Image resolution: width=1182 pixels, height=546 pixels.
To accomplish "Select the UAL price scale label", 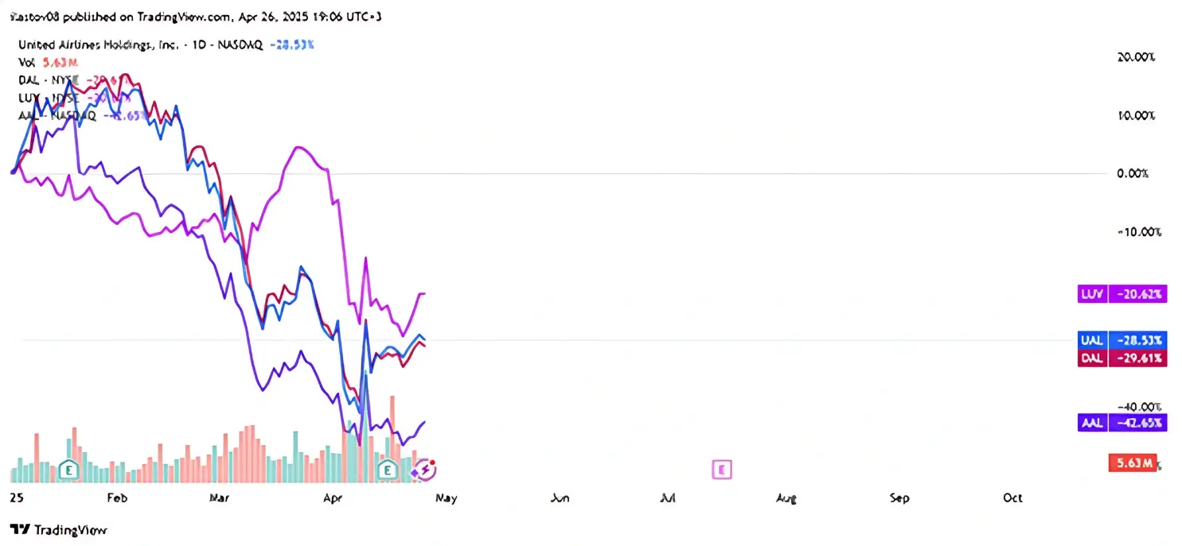I will coord(1122,340).
